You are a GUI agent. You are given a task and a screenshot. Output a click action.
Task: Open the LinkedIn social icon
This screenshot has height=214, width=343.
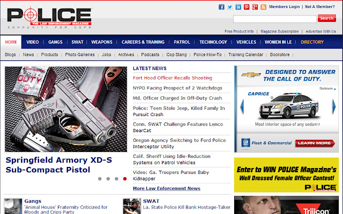[238, 7]
